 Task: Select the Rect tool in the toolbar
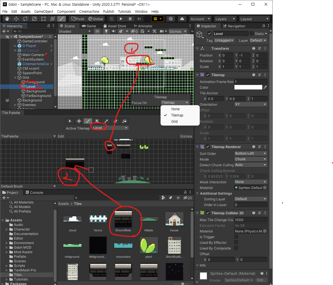[x=43, y=19]
